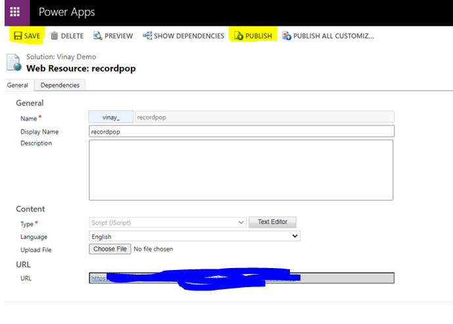The width and height of the screenshot is (453, 324).
Task: Click inside the Description text area
Action: (241, 170)
